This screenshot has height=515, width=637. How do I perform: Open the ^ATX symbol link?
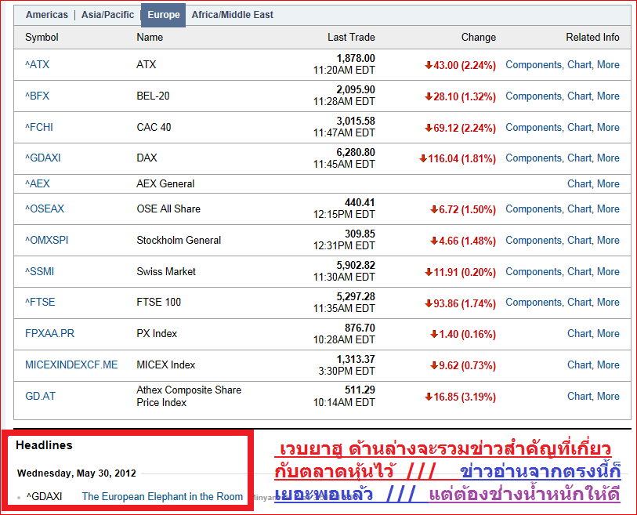point(37,64)
